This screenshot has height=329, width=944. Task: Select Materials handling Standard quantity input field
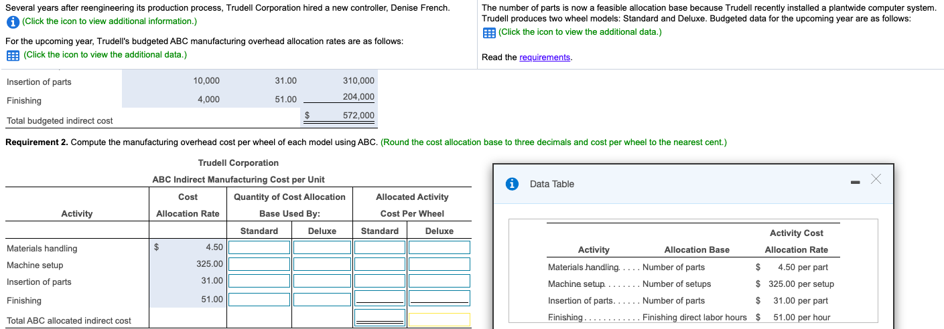260,247
